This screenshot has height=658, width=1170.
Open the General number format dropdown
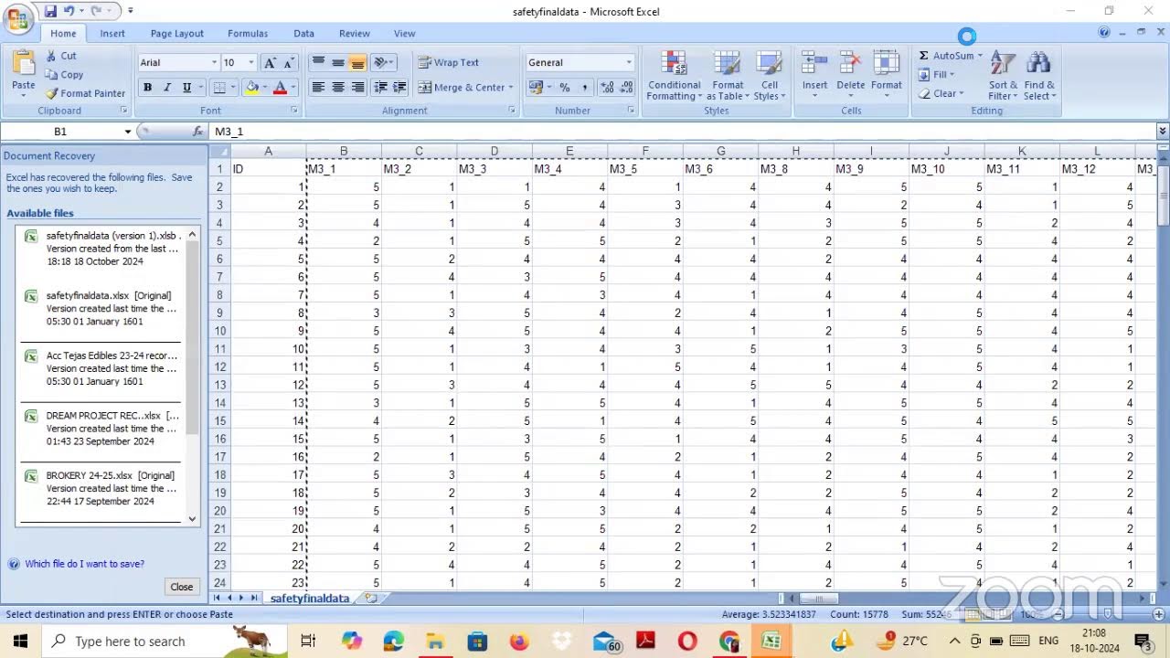[x=628, y=63]
